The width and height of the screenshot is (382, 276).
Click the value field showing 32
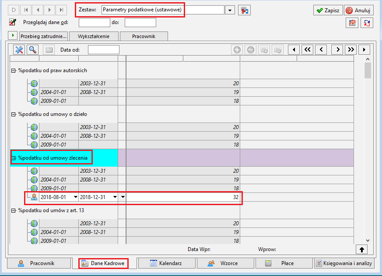click(x=183, y=197)
